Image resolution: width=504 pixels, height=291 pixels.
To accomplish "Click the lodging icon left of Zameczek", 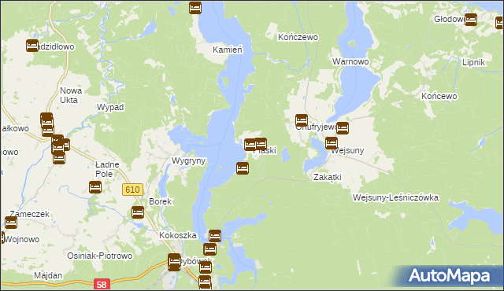I will pyautogui.click(x=11, y=223).
